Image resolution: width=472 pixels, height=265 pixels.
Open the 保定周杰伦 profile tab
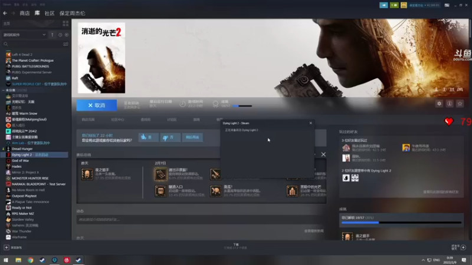point(72,13)
